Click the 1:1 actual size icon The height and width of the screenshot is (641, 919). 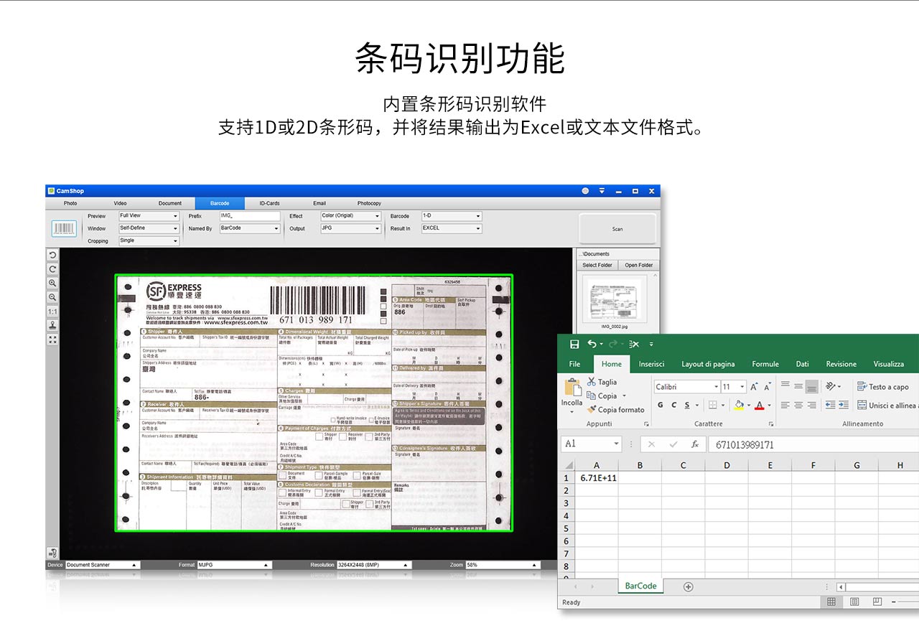pyautogui.click(x=52, y=312)
